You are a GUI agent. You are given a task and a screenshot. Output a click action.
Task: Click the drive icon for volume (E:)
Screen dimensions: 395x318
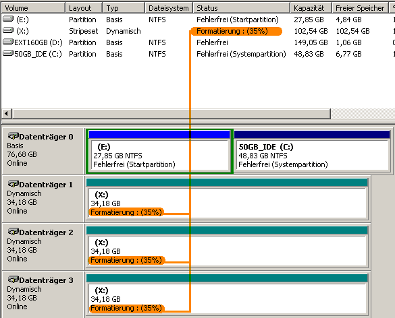8,19
